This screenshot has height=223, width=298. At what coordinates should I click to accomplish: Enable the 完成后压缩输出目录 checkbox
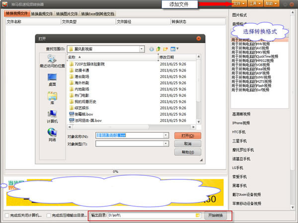click(x=49, y=215)
